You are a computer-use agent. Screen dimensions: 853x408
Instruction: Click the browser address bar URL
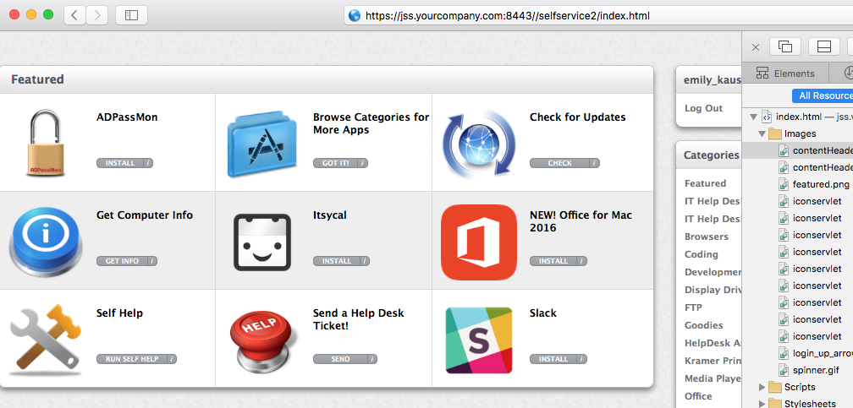(507, 16)
